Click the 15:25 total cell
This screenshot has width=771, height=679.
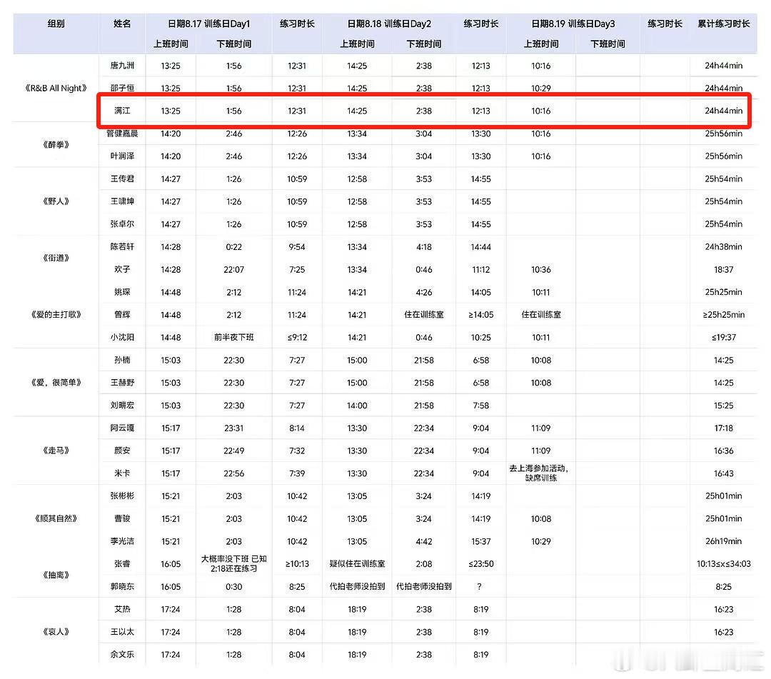723,405
